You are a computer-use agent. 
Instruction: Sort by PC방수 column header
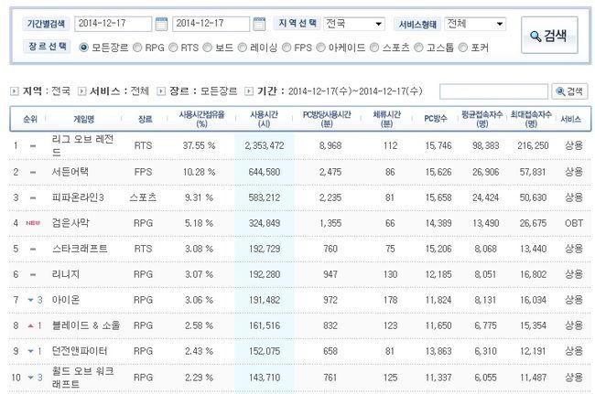pyautogui.click(x=435, y=118)
